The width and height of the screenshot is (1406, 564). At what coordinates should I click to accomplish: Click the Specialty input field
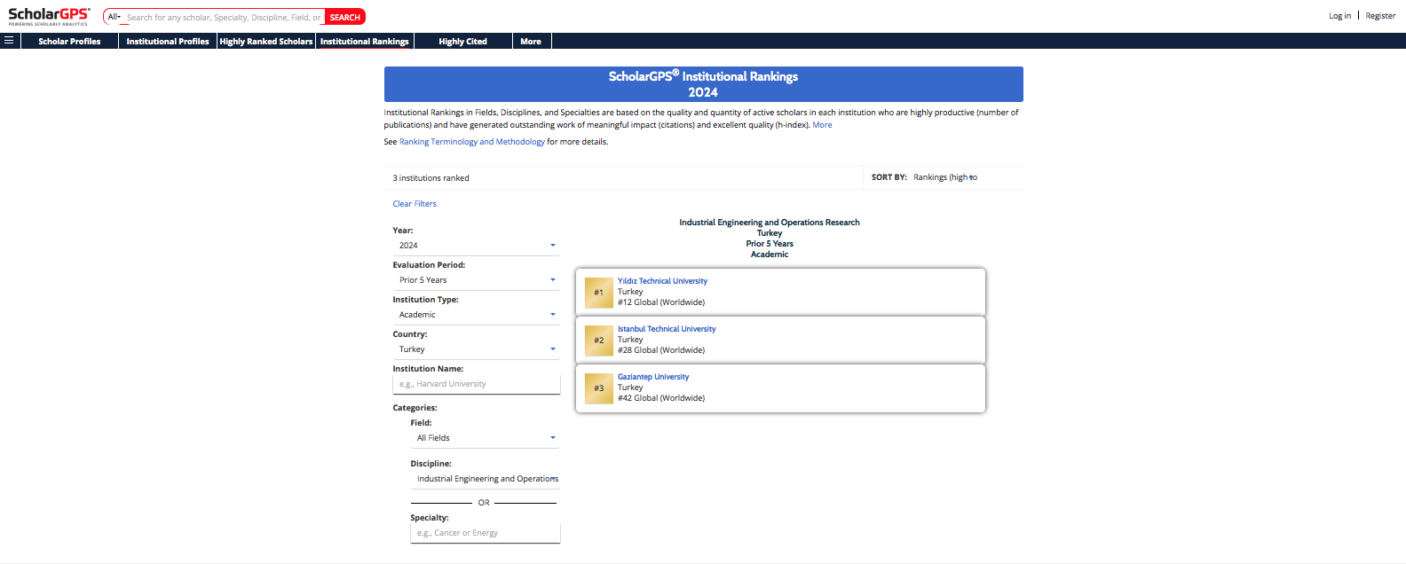[x=485, y=533]
